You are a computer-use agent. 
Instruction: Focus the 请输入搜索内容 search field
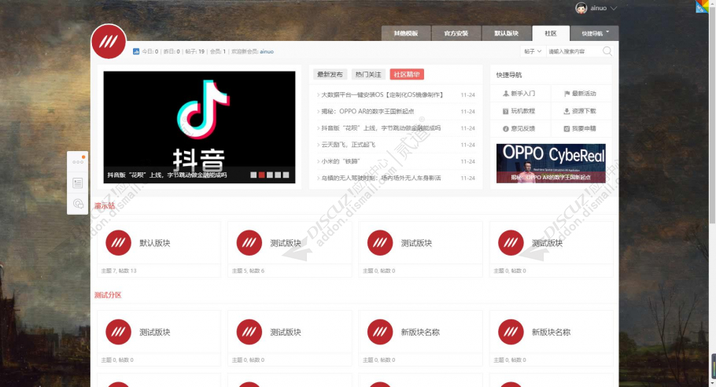[574, 51]
